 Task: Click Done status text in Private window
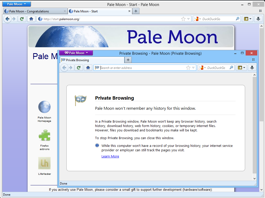pos(64,184)
